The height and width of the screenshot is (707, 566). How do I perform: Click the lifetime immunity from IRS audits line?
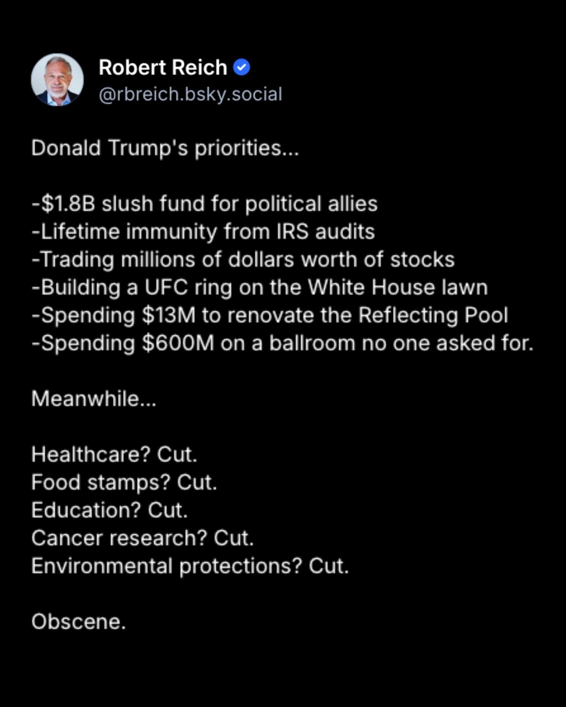(x=203, y=232)
